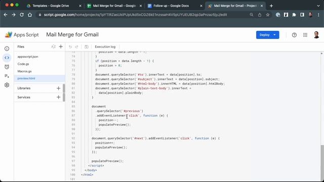Click line 97 populatePreview(); code
Viewport: 324px width, 182px height.
[x=107, y=161]
